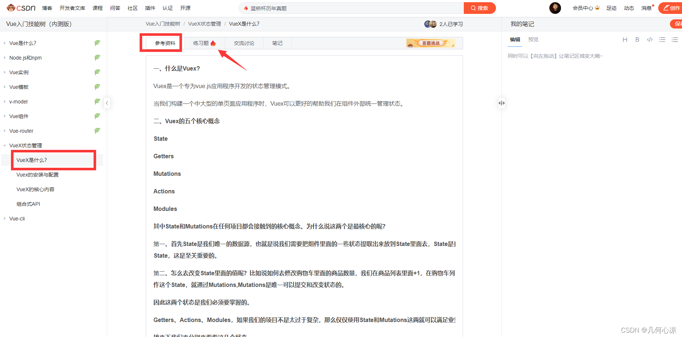Viewport: 682px width, 337px height.
Task: Open 开发者文库 in top navigation
Action: point(72,8)
